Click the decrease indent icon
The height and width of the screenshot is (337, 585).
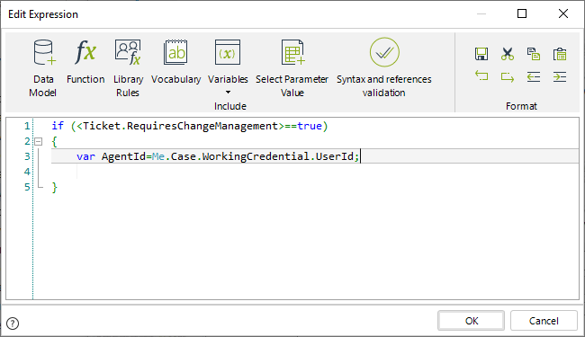534,76
